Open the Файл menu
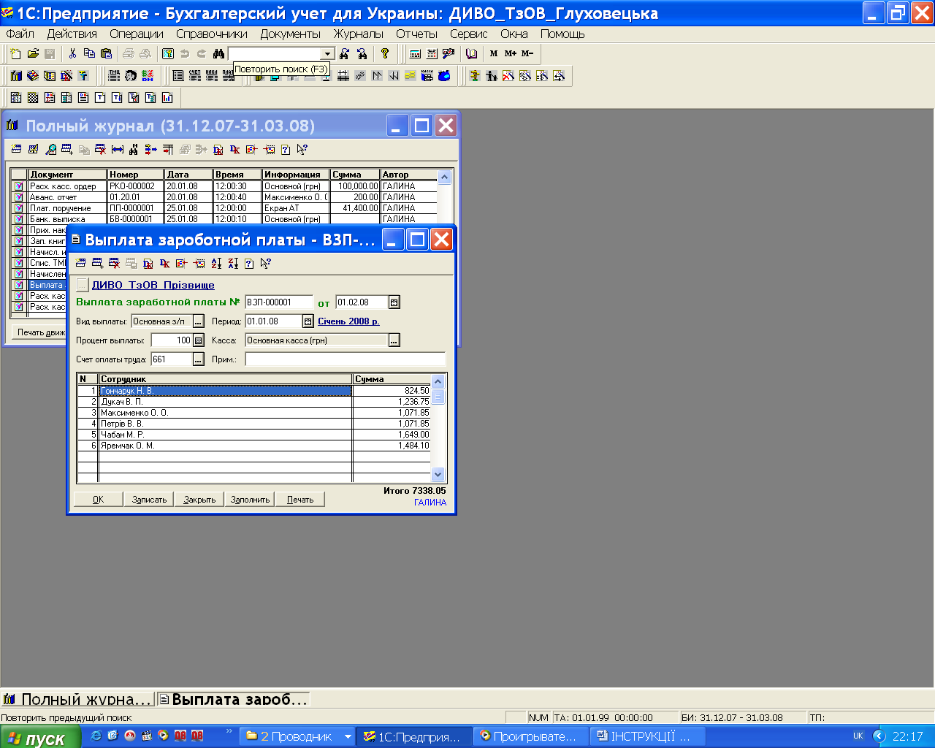This screenshot has height=748, width=935. tap(20, 34)
